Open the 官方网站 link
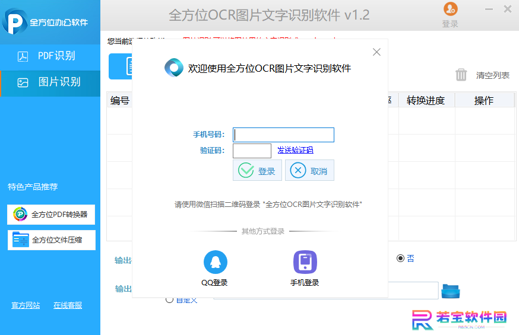This screenshot has width=519, height=335. (26, 305)
